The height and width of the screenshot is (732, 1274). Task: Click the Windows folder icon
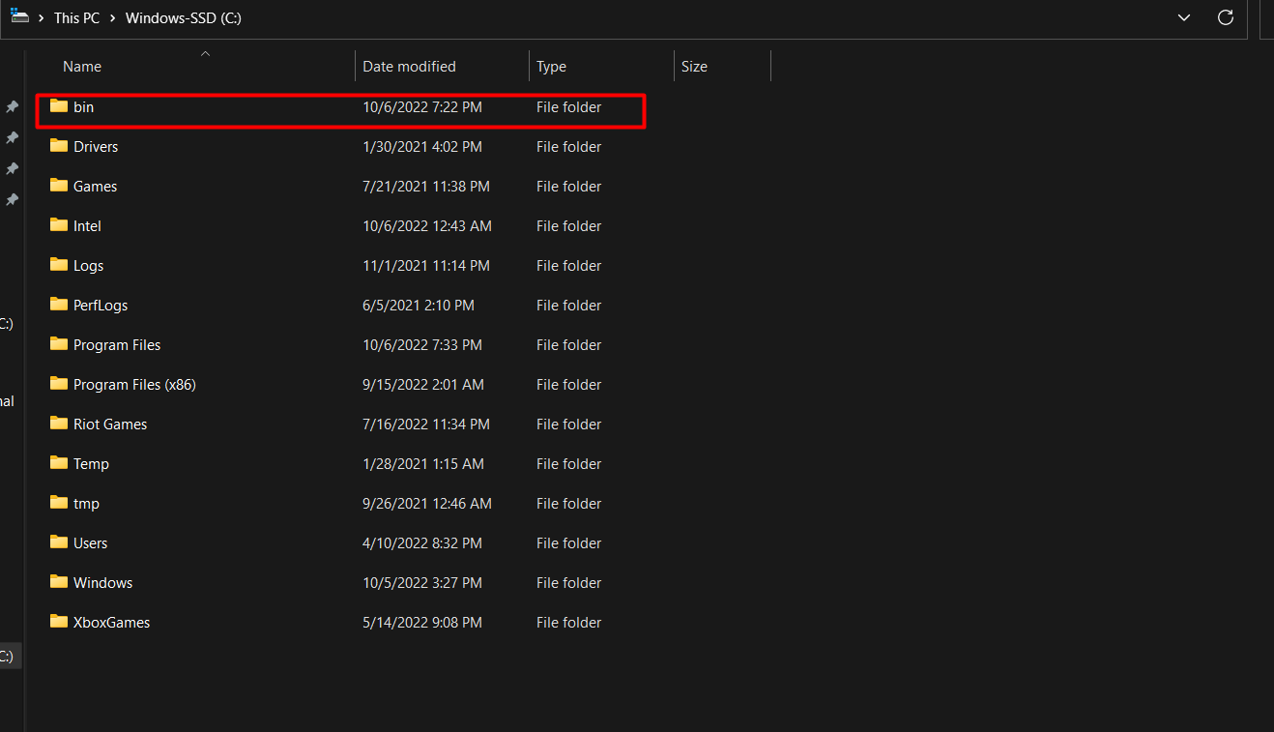coord(59,582)
